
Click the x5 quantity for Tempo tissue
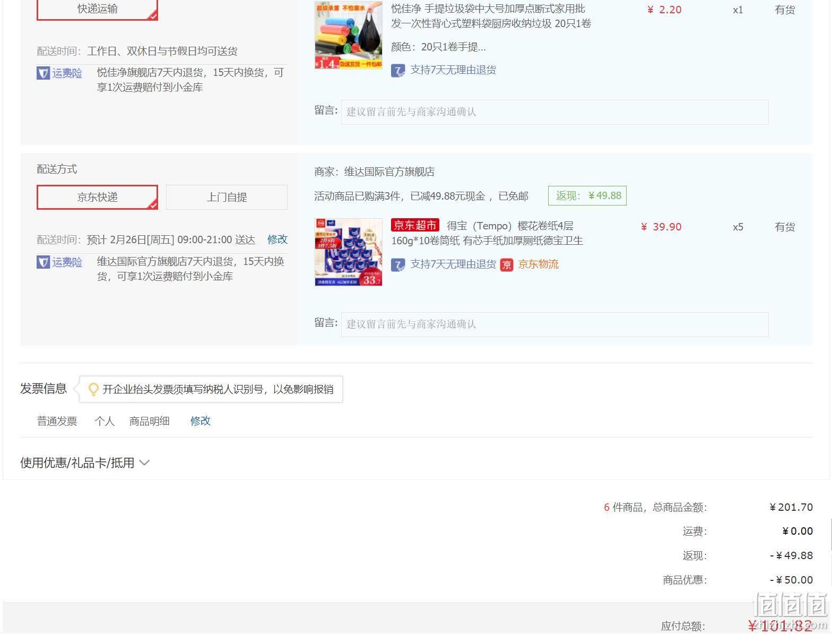tap(738, 227)
